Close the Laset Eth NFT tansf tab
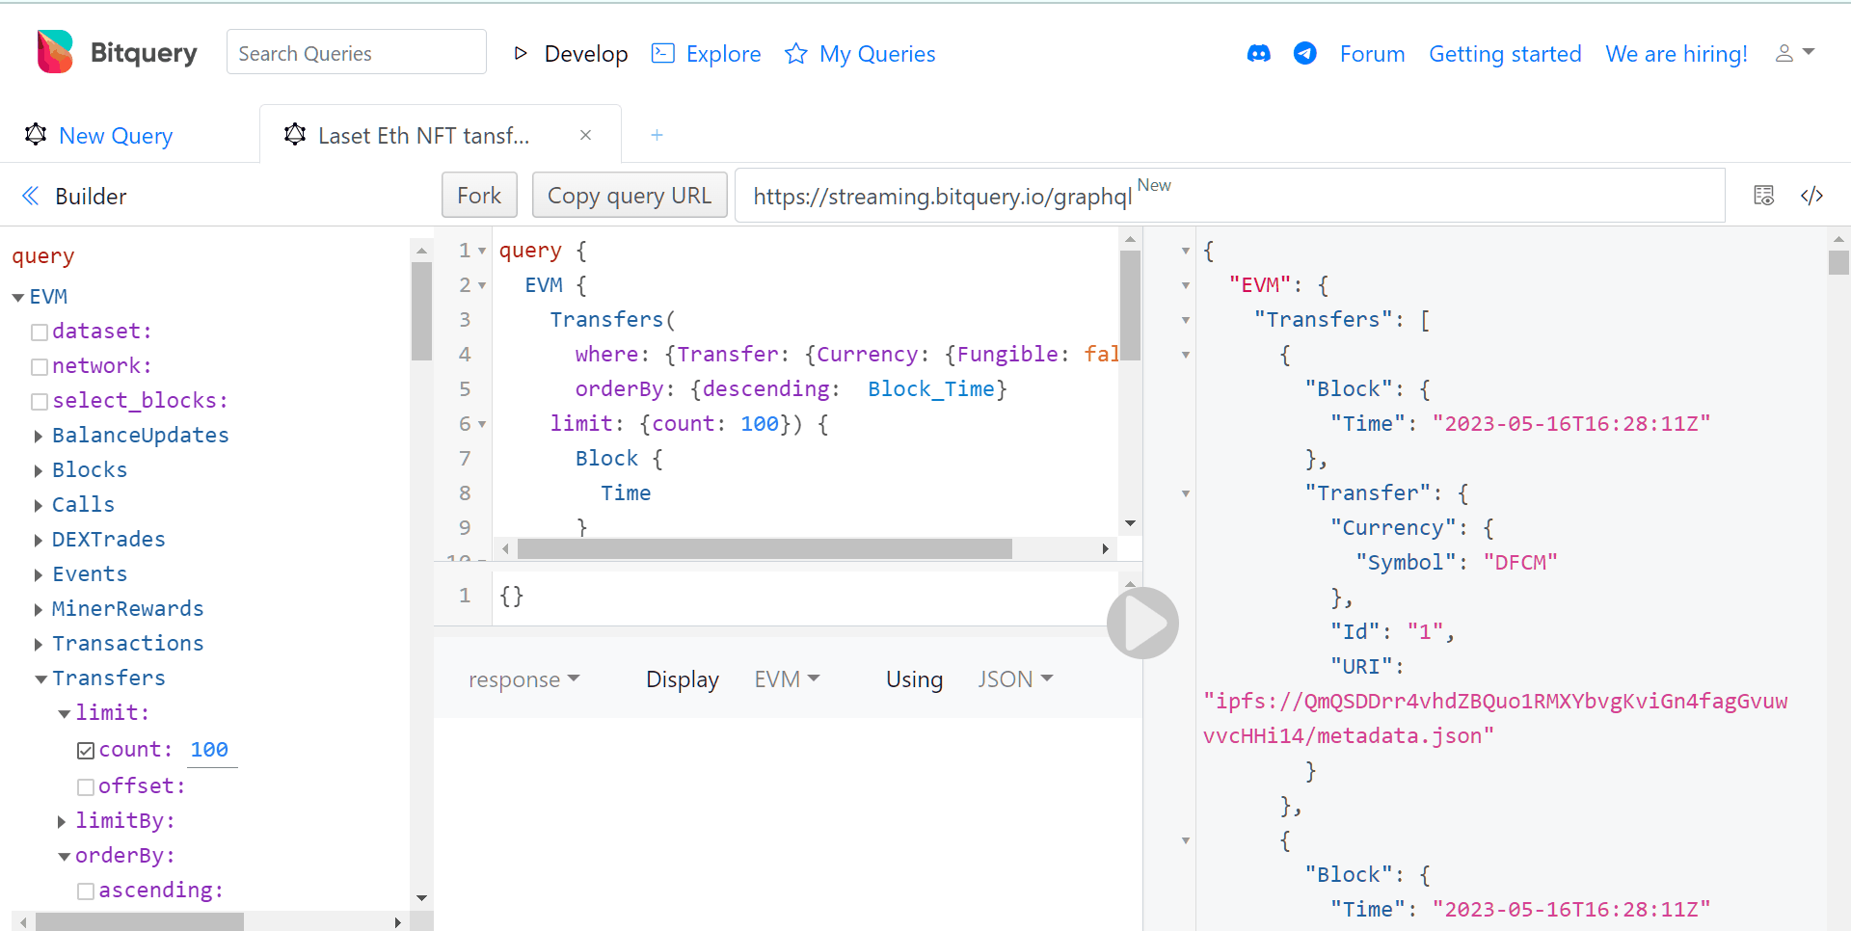 pos(585,135)
